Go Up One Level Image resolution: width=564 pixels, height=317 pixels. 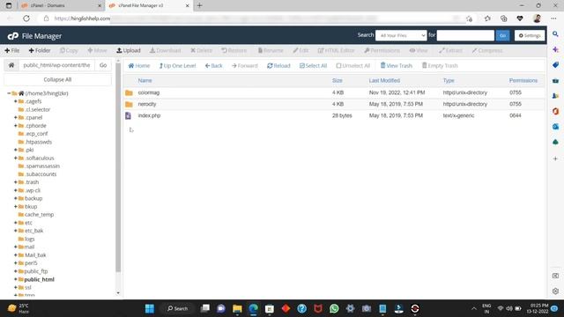(177, 66)
